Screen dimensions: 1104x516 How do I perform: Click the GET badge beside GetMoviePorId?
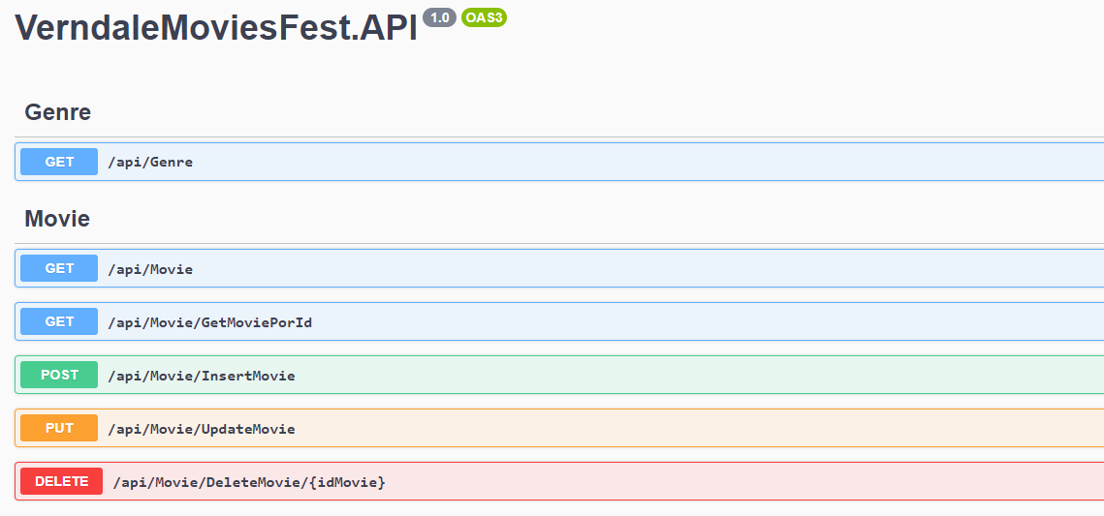(x=59, y=321)
